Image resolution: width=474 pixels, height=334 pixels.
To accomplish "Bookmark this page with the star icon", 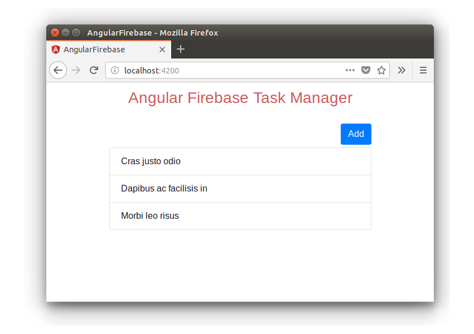I will coord(381,70).
